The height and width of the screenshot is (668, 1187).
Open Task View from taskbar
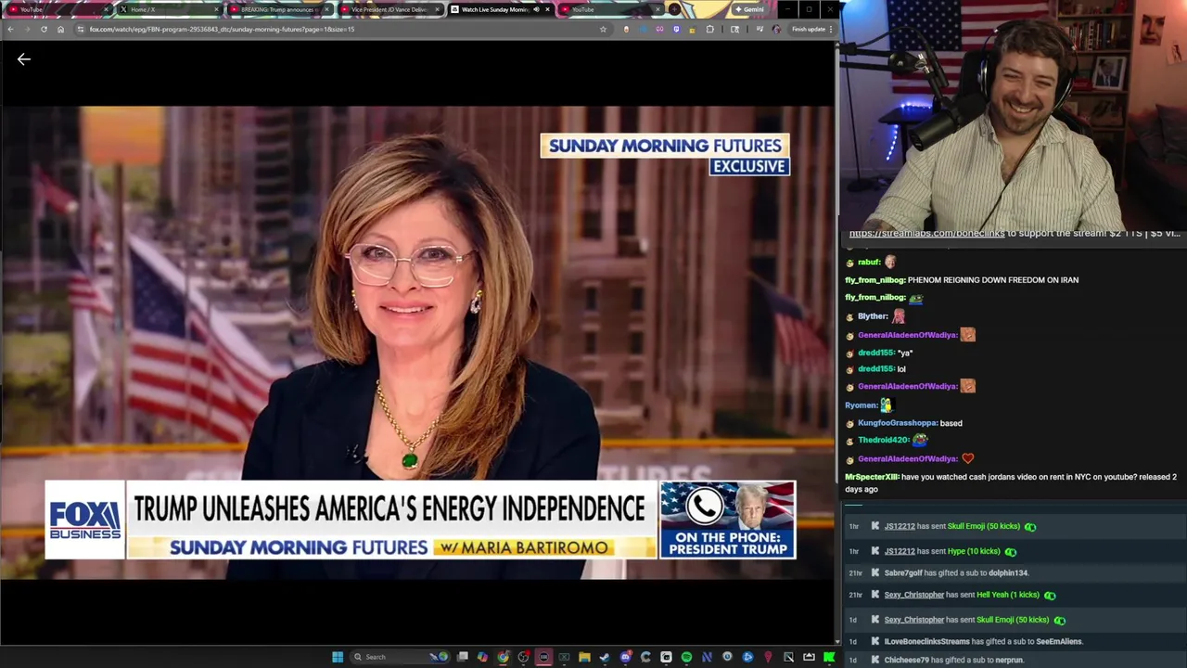(x=463, y=657)
